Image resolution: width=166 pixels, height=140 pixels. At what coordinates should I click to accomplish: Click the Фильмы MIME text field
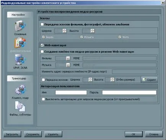[x=120, y=58]
